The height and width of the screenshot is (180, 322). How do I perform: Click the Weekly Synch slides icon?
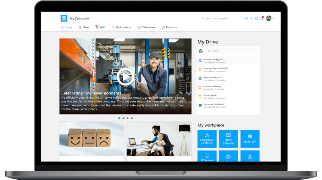200,96
